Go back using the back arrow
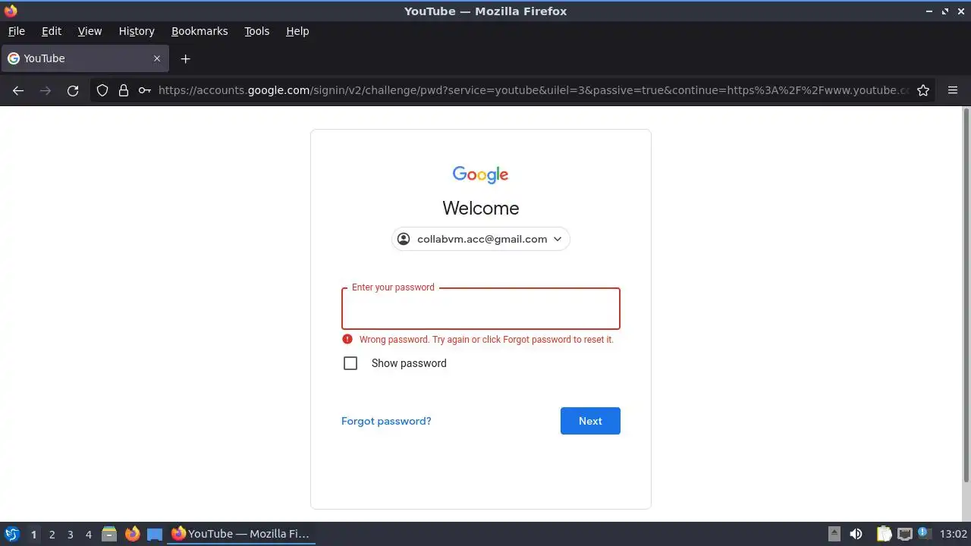 pos(18,90)
